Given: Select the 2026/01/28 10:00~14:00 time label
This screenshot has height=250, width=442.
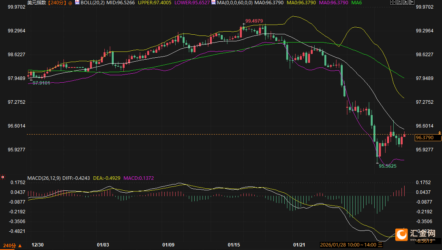Looking at the screenshot, I should point(348,245).
